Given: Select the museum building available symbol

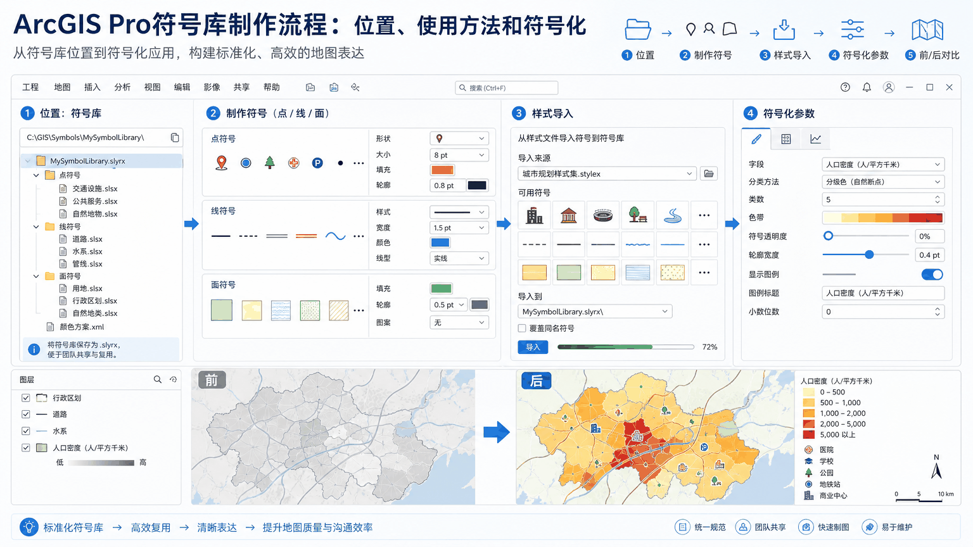Looking at the screenshot, I should [x=569, y=215].
